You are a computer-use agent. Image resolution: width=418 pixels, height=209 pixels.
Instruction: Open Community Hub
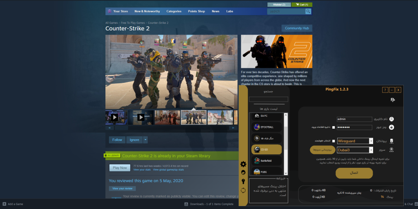[x=297, y=28]
